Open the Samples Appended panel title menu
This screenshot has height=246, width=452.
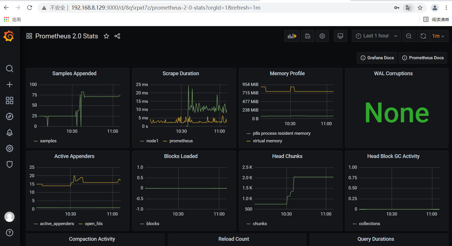74,73
